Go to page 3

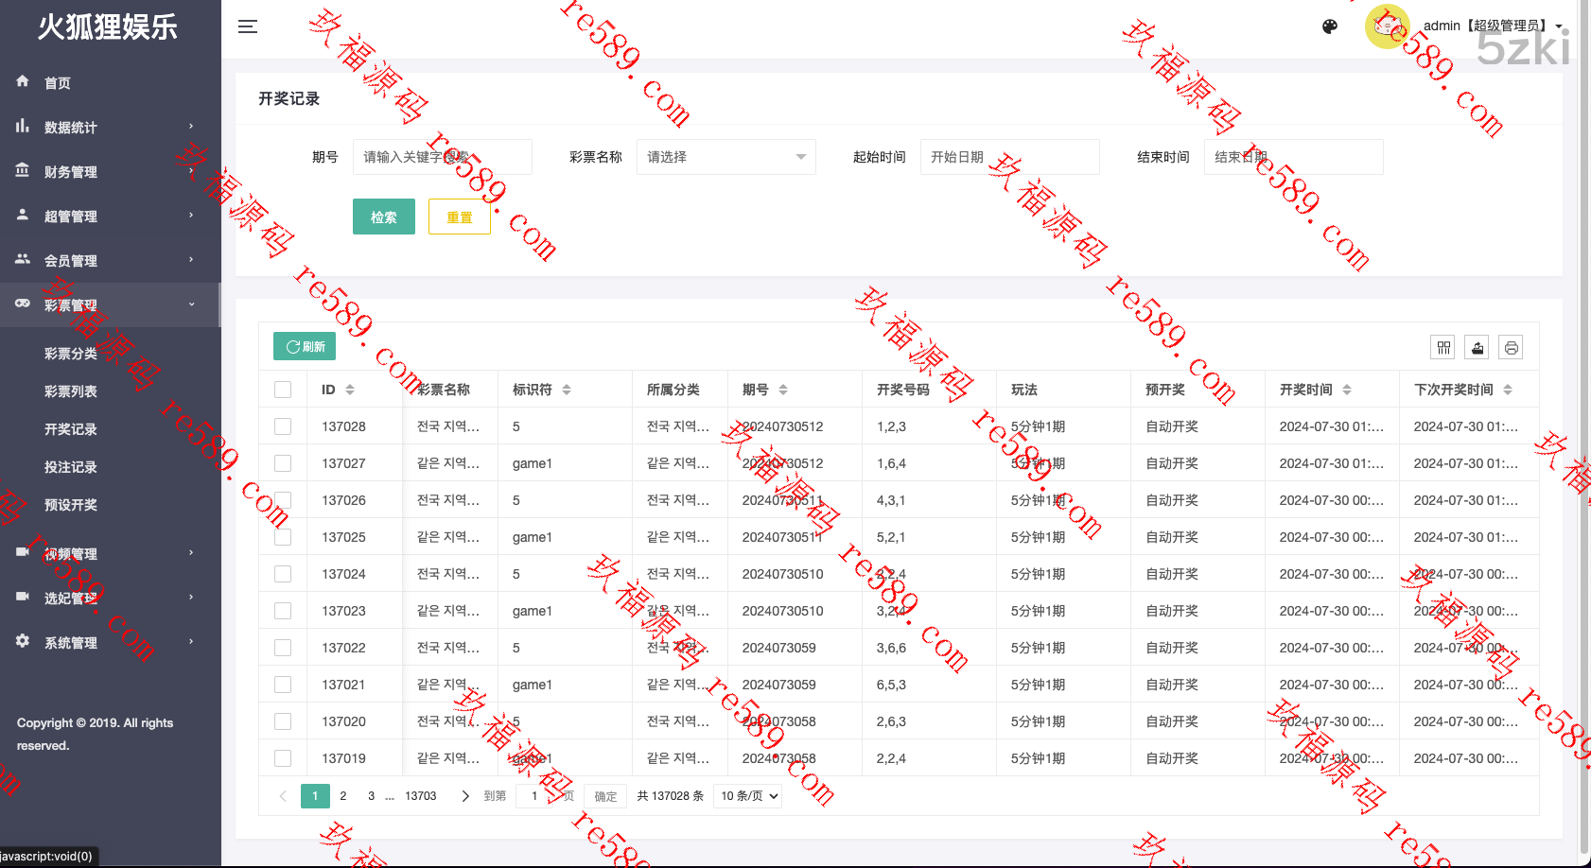click(372, 796)
